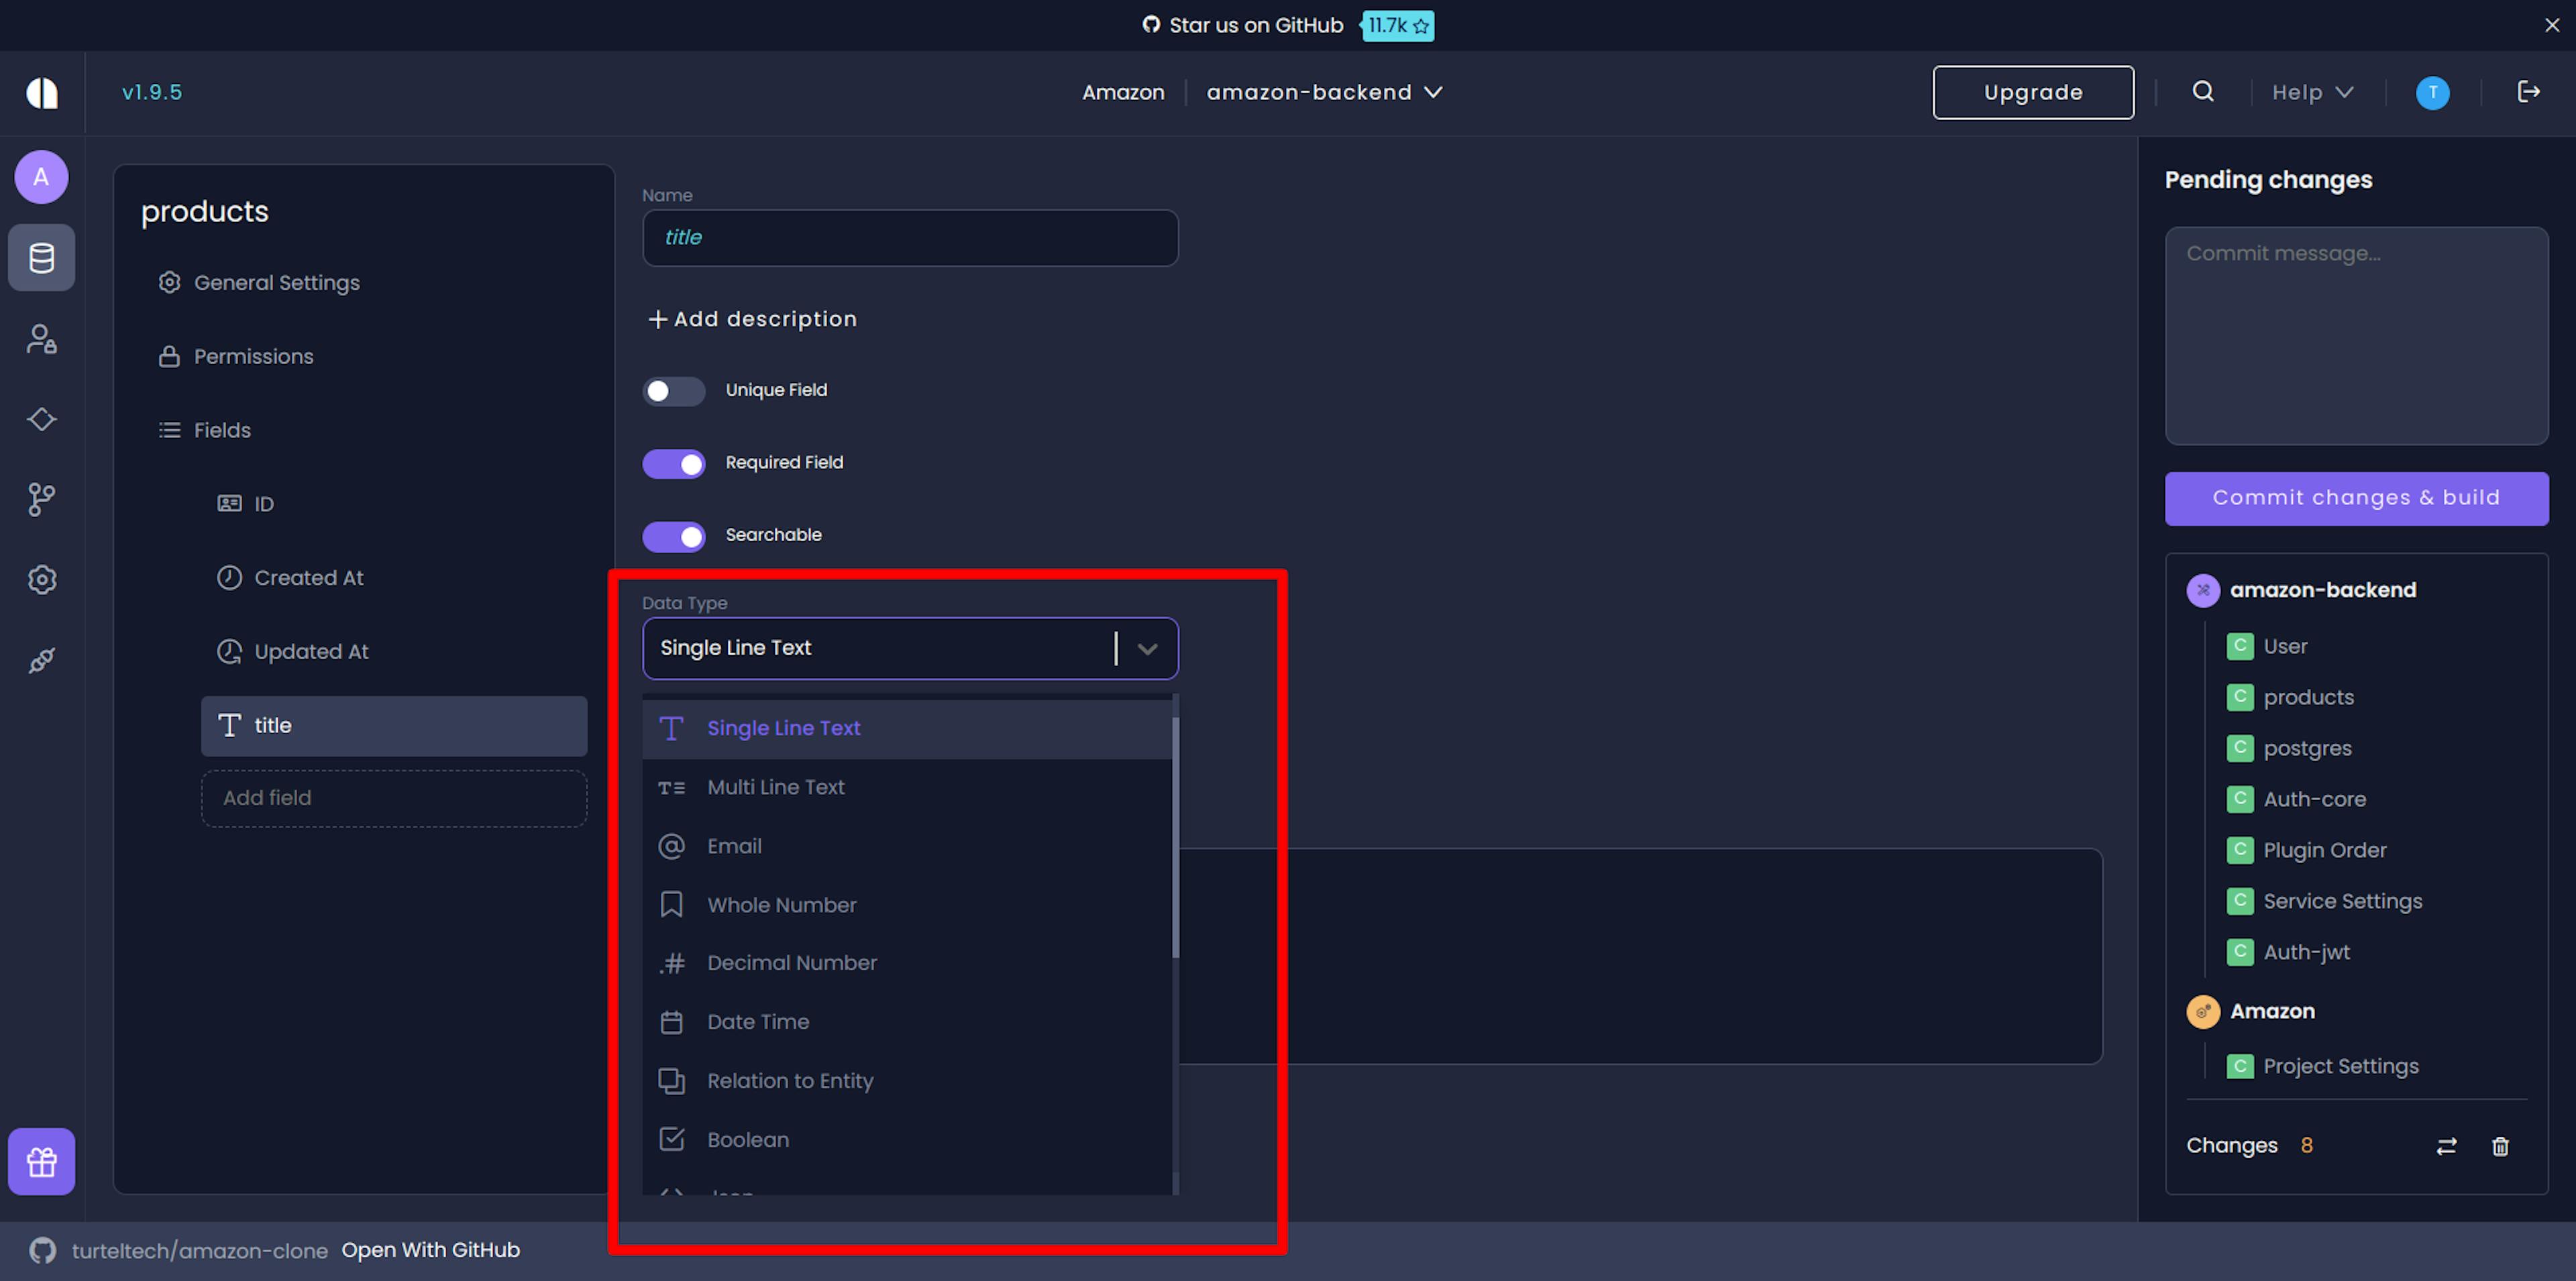Choose Relation to Entity option

789,1081
